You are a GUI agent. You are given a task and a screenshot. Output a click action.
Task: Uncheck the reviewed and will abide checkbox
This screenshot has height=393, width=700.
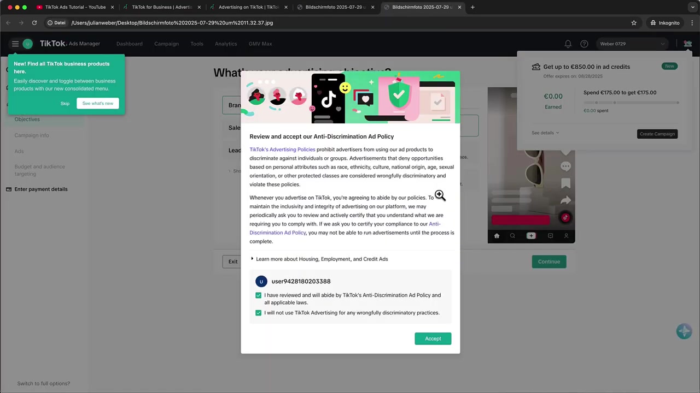pyautogui.click(x=258, y=295)
